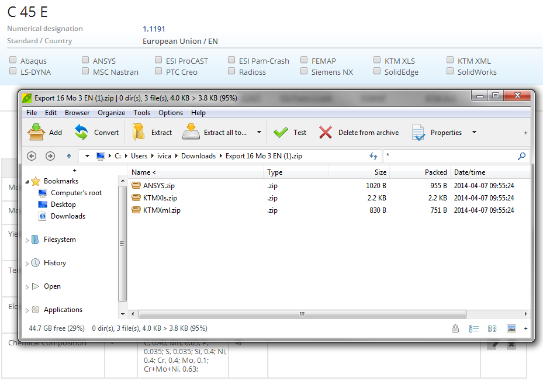543x381 pixels.
Task: Click the KTMXls.zip file icon
Action: click(x=136, y=198)
